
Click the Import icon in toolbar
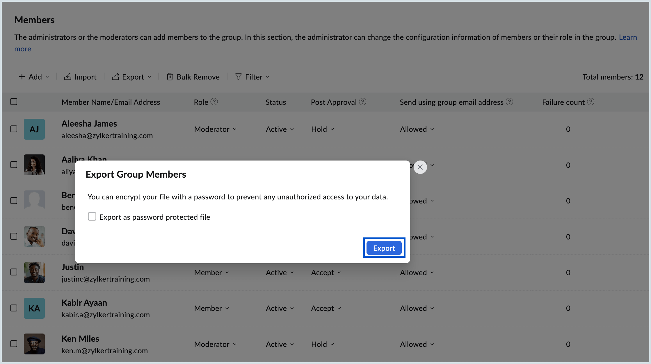(67, 77)
